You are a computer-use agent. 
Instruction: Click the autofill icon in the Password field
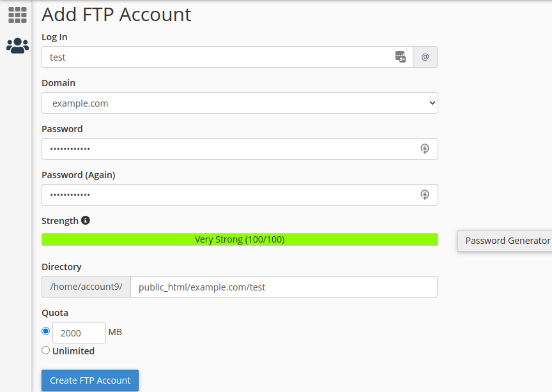point(425,149)
